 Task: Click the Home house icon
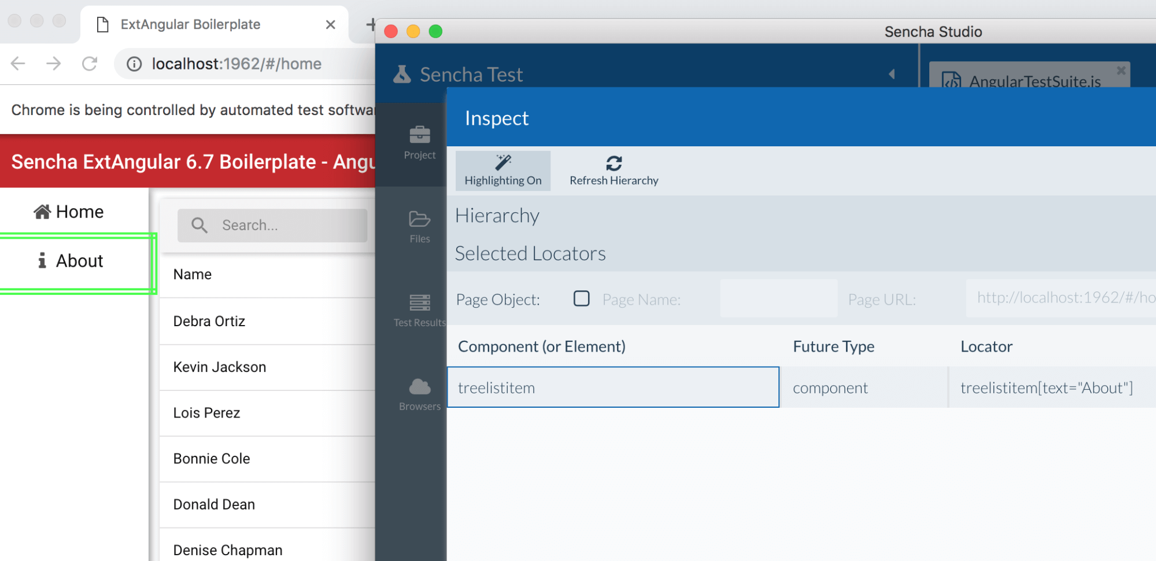(42, 212)
